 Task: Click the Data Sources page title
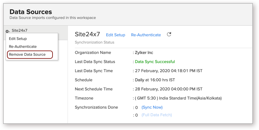(31, 12)
